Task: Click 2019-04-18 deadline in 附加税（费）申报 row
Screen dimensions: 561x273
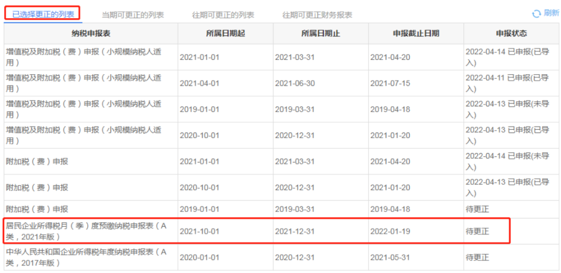Action: pyautogui.click(x=390, y=209)
